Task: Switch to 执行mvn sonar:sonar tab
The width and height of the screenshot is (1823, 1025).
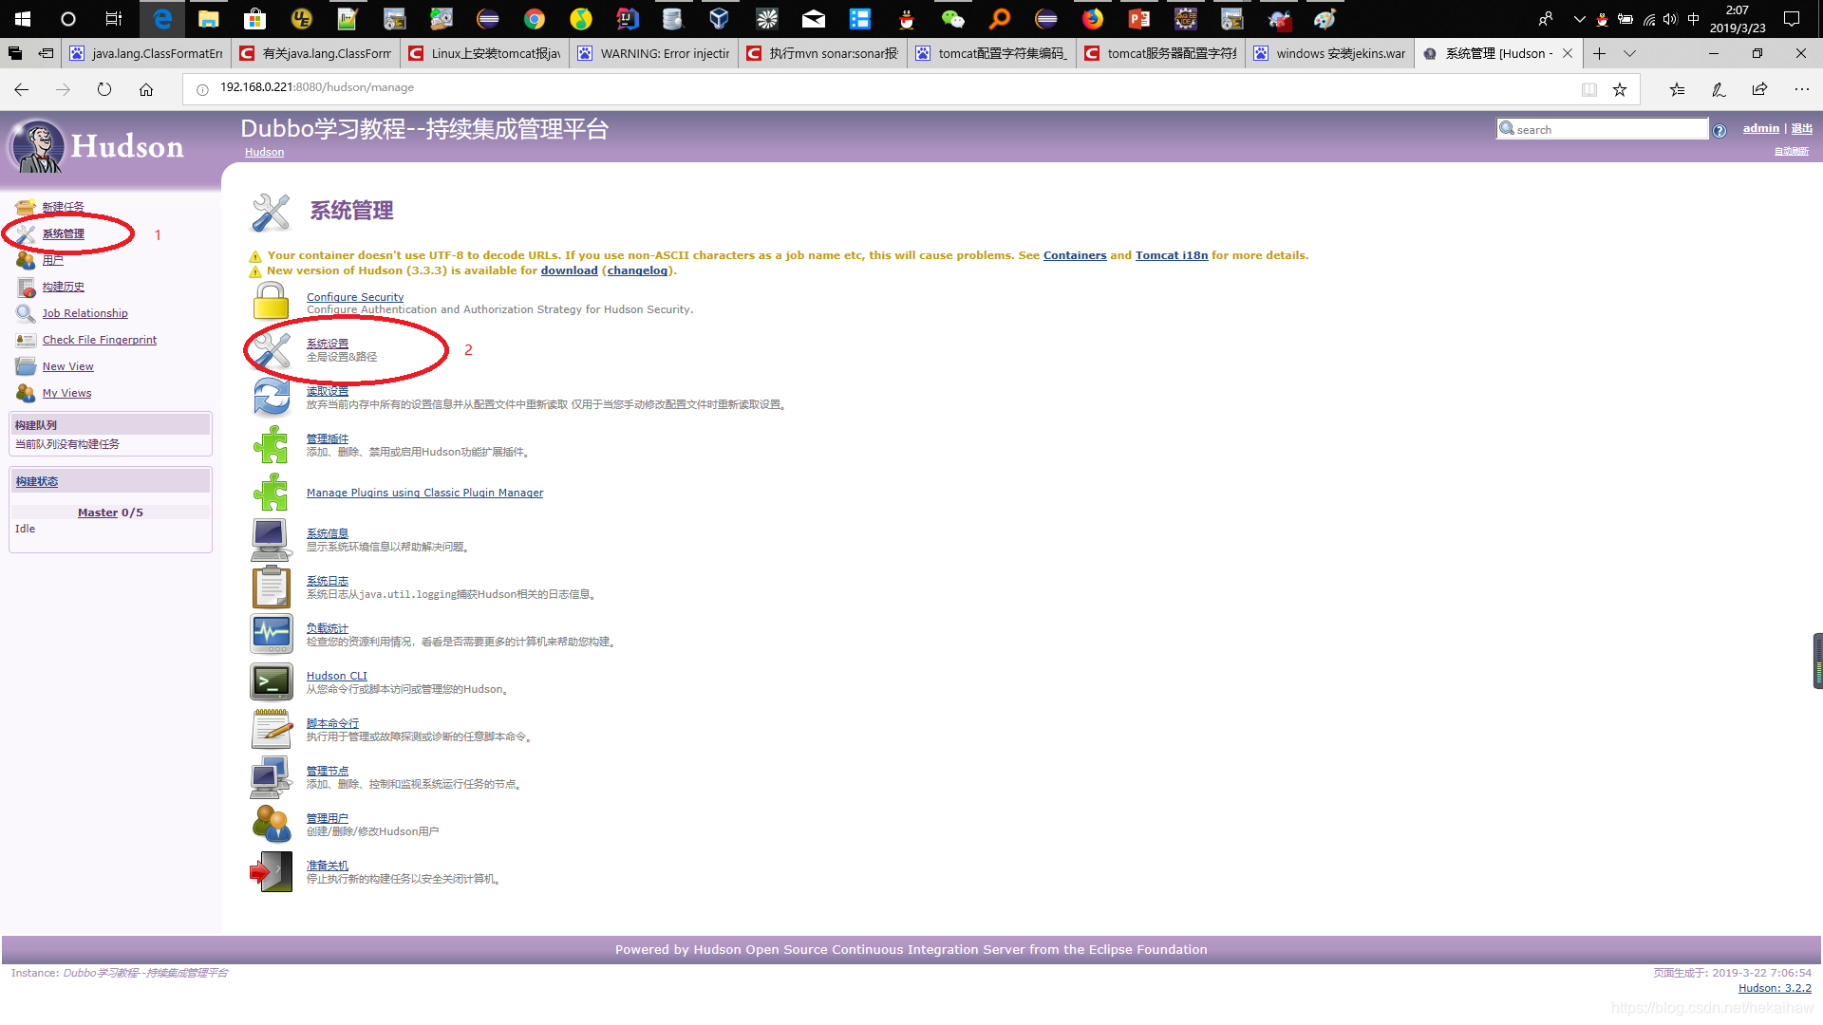Action: pos(822,54)
